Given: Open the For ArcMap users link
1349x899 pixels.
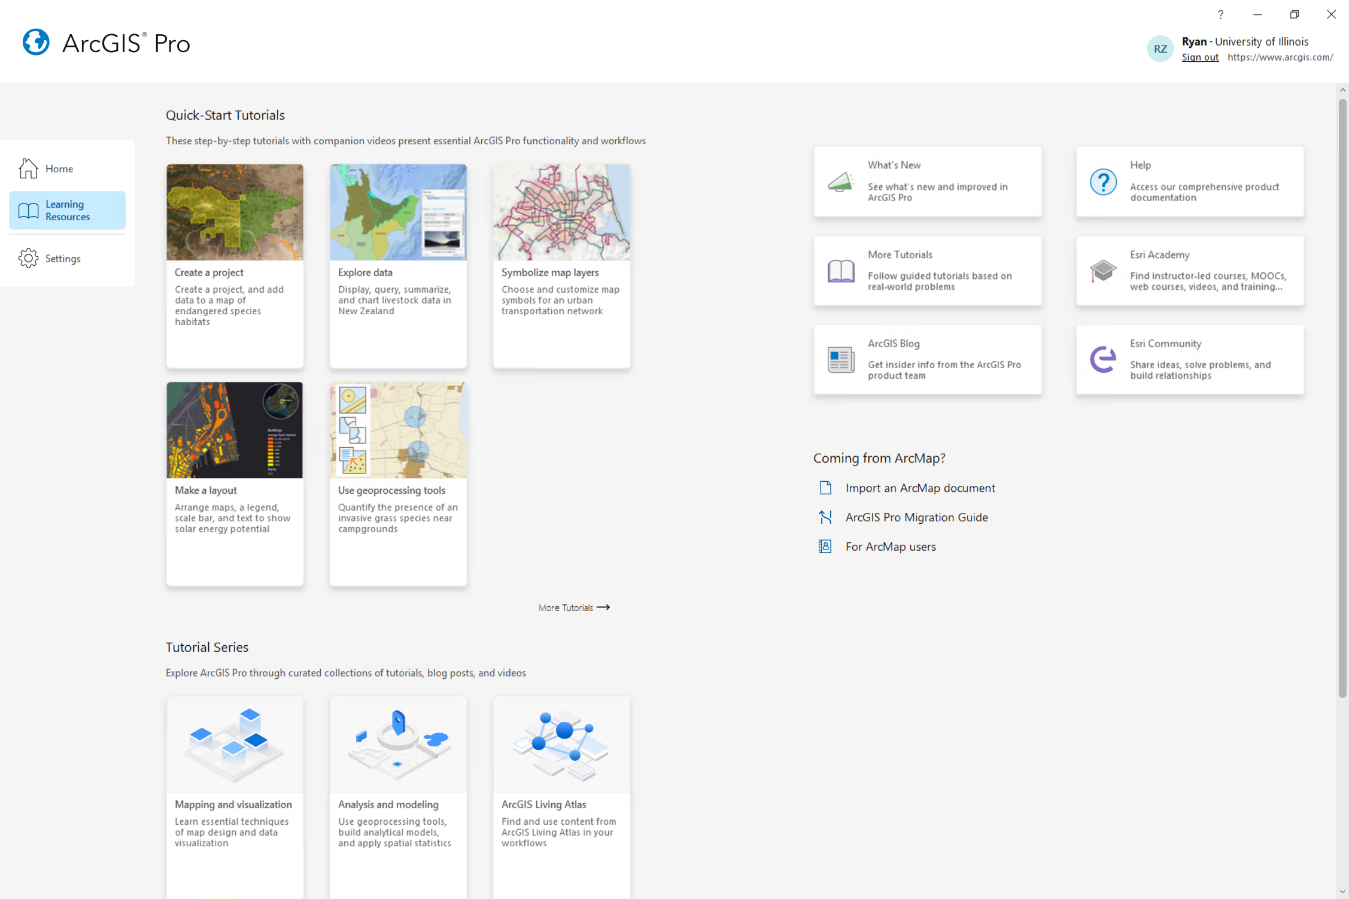Looking at the screenshot, I should [x=891, y=546].
